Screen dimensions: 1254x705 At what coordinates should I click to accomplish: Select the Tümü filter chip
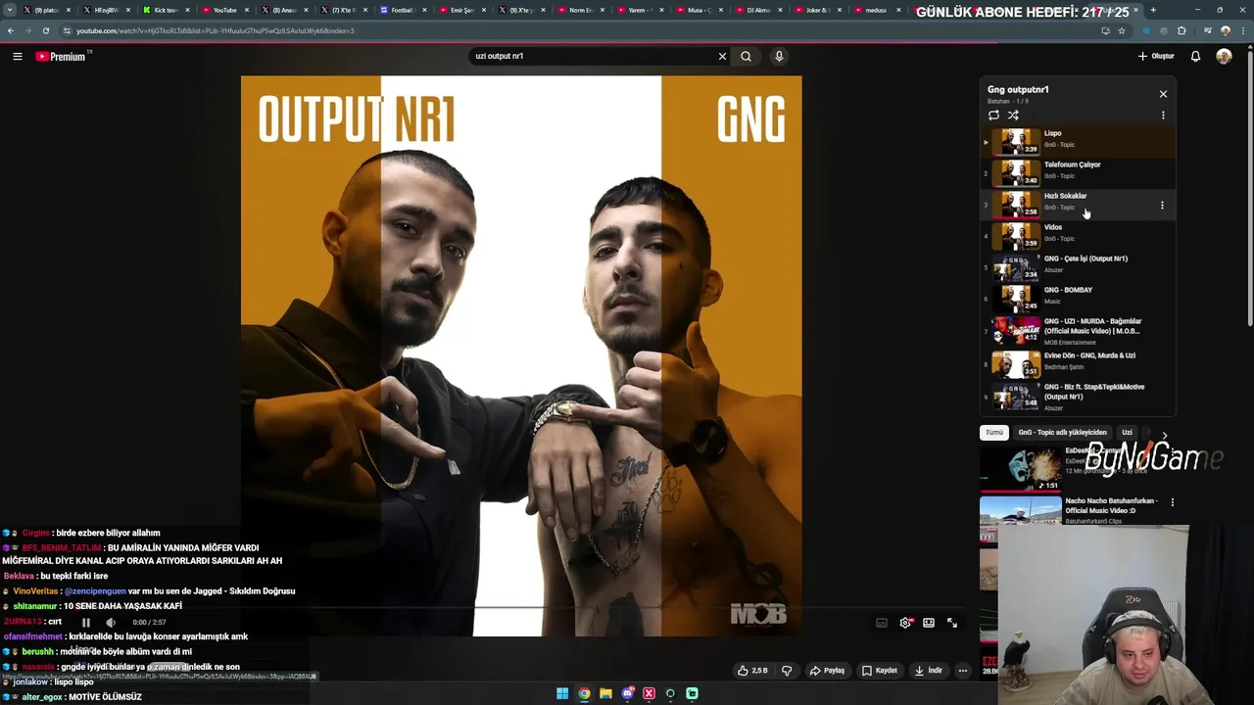pos(994,433)
